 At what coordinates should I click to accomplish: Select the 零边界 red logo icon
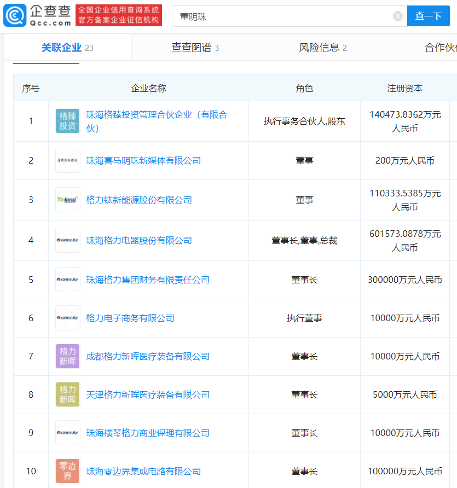coord(67,471)
